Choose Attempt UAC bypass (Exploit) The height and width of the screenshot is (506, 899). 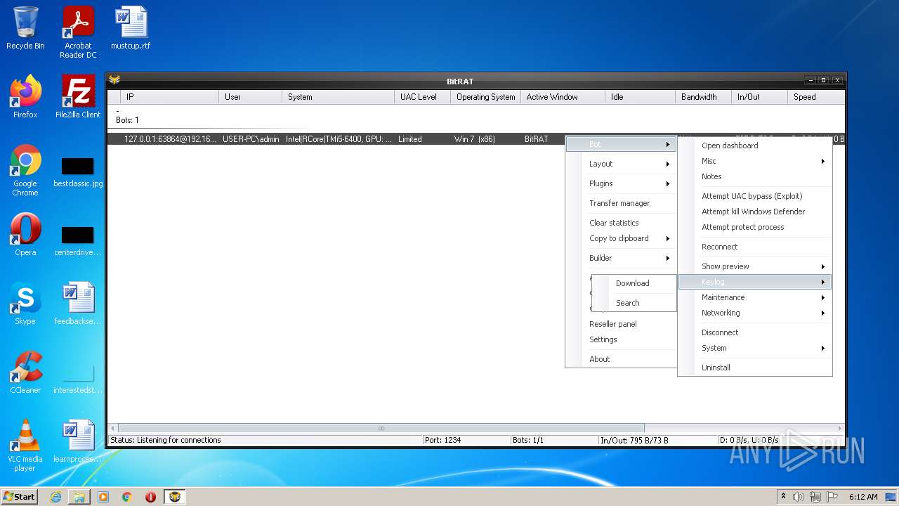[x=755, y=196]
